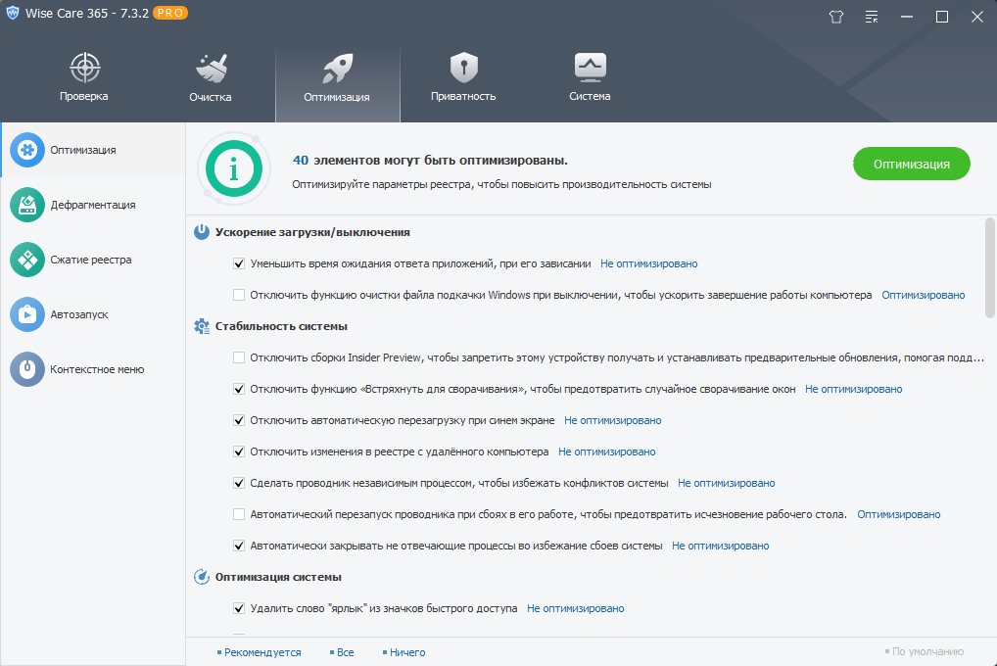
Task: Open the Приватность shield icon
Action: point(463,69)
